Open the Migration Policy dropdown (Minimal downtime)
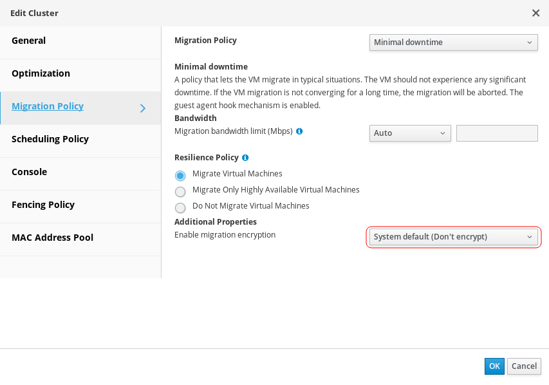This screenshot has width=549, height=385. click(453, 42)
